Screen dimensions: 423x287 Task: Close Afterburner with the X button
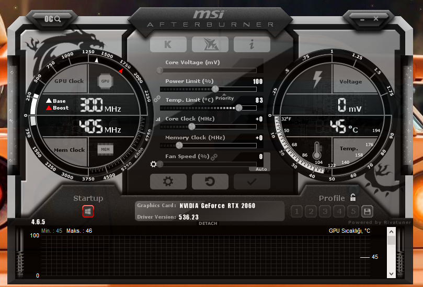tap(376, 19)
